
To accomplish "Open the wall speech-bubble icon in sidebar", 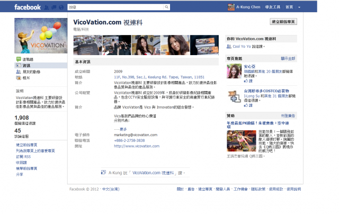I will pos(19,59).
